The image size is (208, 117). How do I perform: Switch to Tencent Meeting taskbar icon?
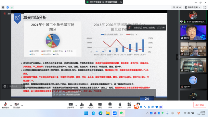(x=115, y=113)
